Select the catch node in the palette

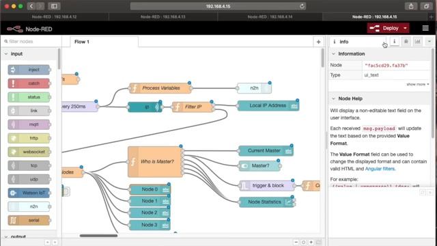(29, 83)
